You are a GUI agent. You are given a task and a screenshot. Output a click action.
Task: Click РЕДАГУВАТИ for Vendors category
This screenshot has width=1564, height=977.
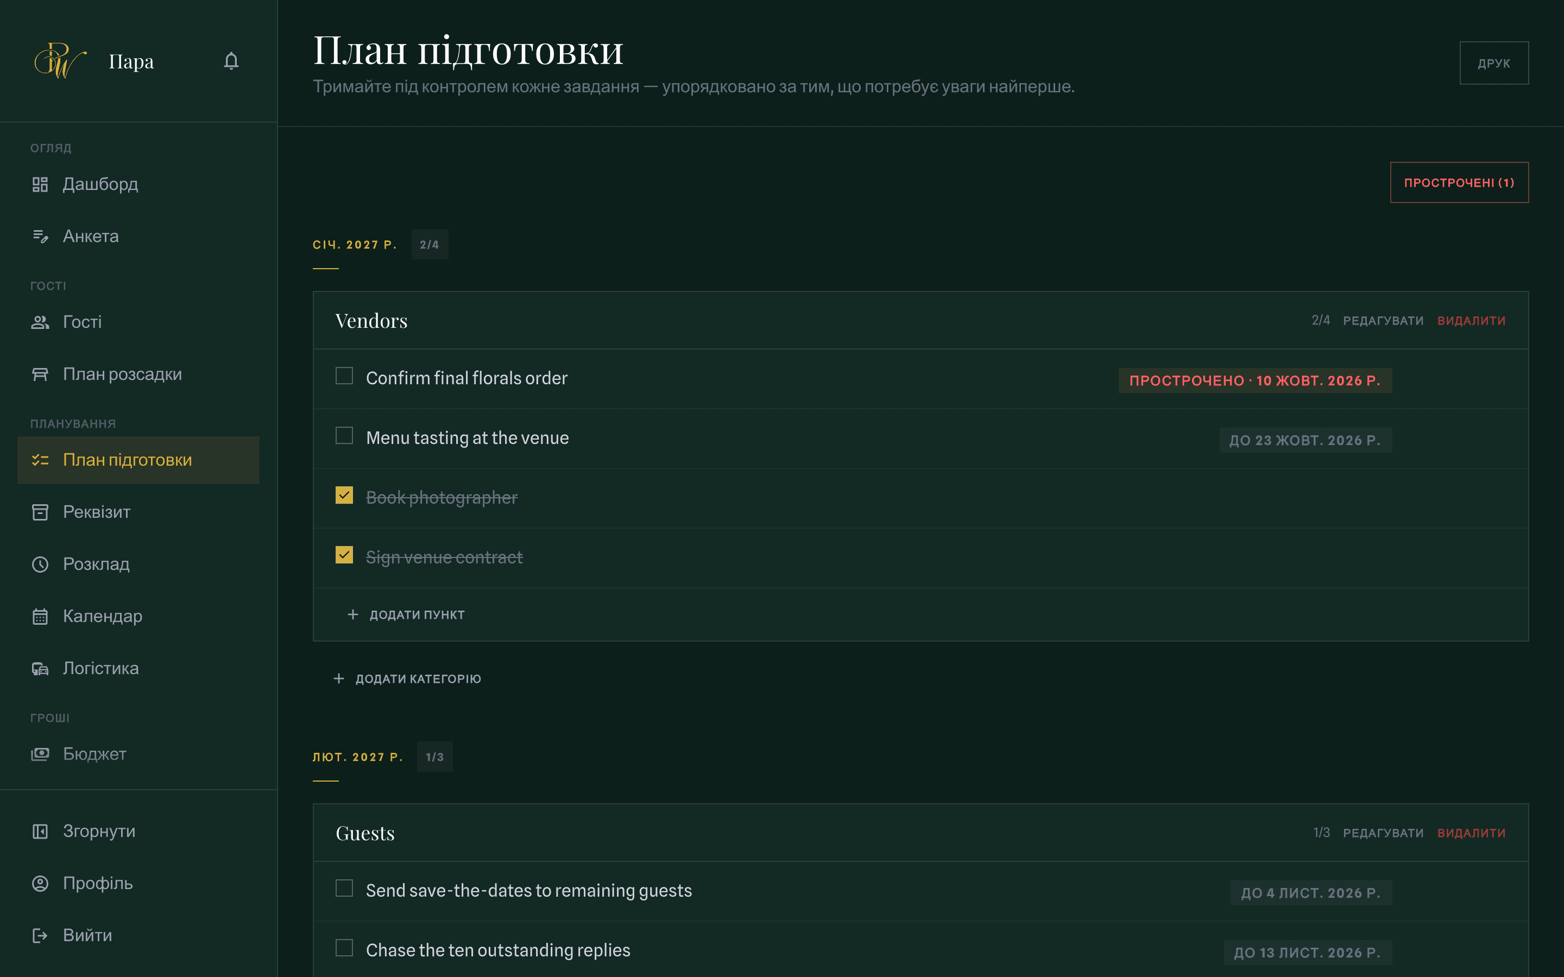click(1383, 320)
